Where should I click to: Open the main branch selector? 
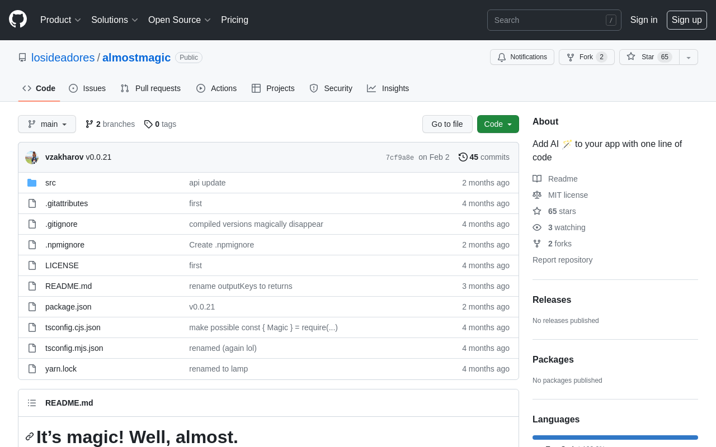tap(47, 124)
